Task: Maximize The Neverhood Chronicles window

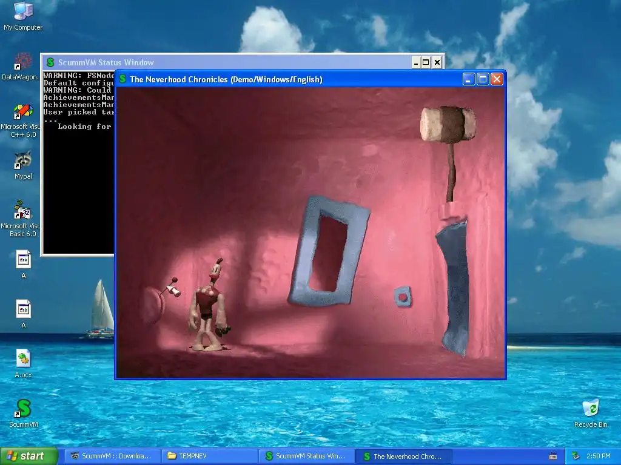Action: [x=483, y=79]
